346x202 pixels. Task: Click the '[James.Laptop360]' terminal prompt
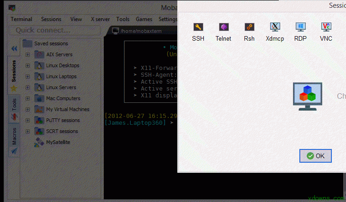135,123
